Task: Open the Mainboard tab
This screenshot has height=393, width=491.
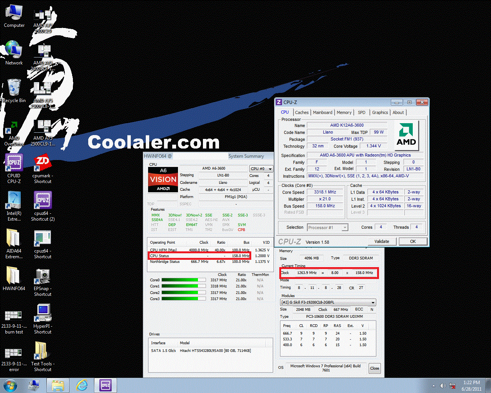Action: coord(323,112)
